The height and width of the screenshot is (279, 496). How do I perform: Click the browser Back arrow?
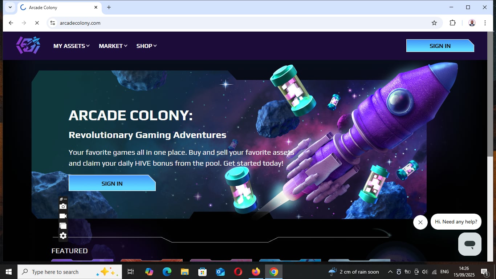tap(11, 23)
